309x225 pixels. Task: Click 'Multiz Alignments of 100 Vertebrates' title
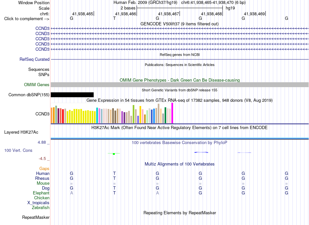(180, 164)
